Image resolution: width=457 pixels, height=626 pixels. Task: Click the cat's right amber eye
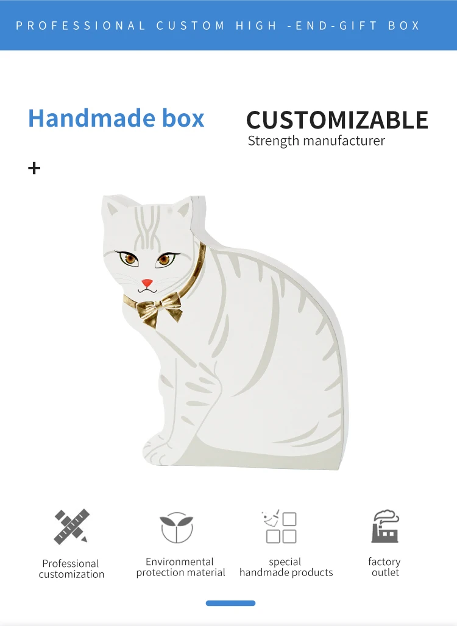165,260
